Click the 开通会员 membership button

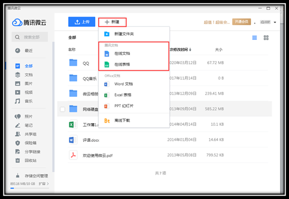[x=242, y=22]
